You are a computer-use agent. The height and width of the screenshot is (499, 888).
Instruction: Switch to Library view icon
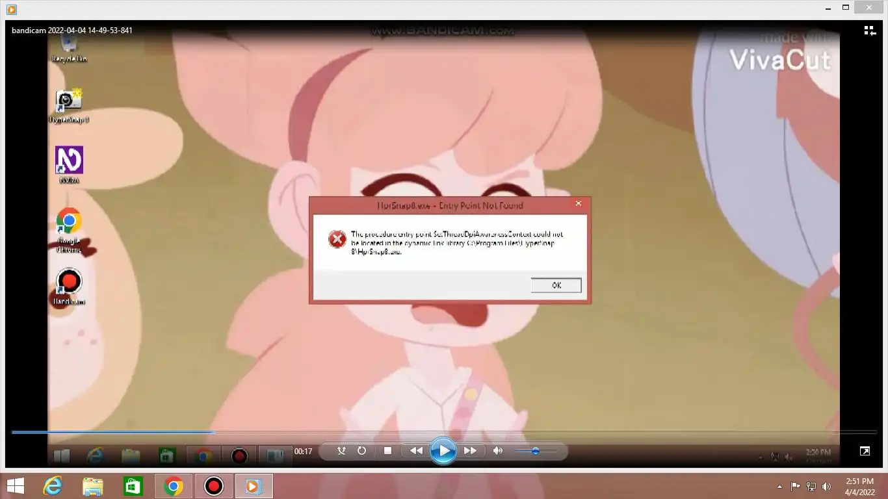point(870,31)
